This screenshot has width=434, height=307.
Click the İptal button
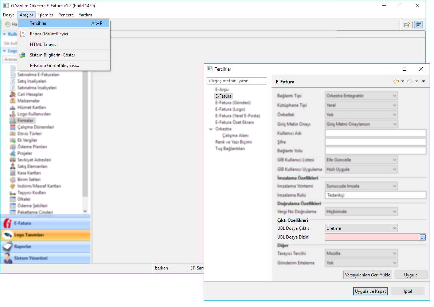point(408,291)
